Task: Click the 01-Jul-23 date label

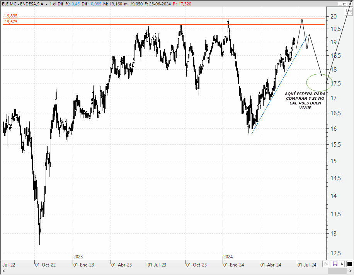Action: click(157, 265)
